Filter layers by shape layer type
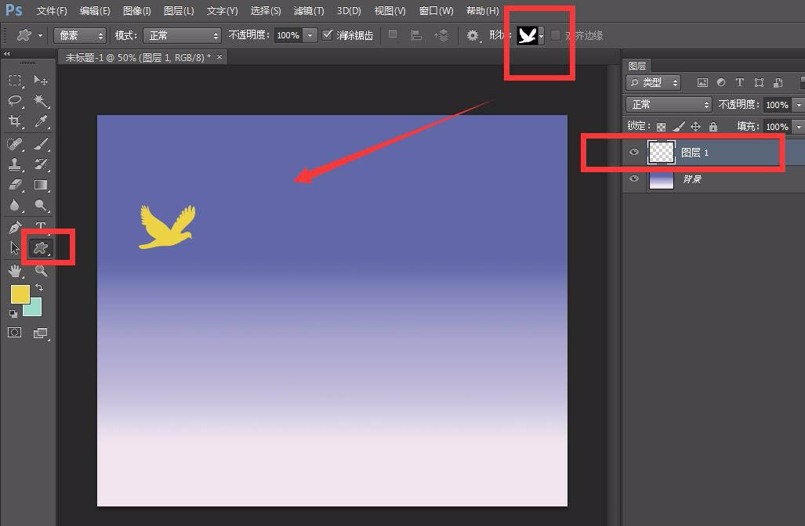This screenshot has height=526, width=805. [759, 82]
